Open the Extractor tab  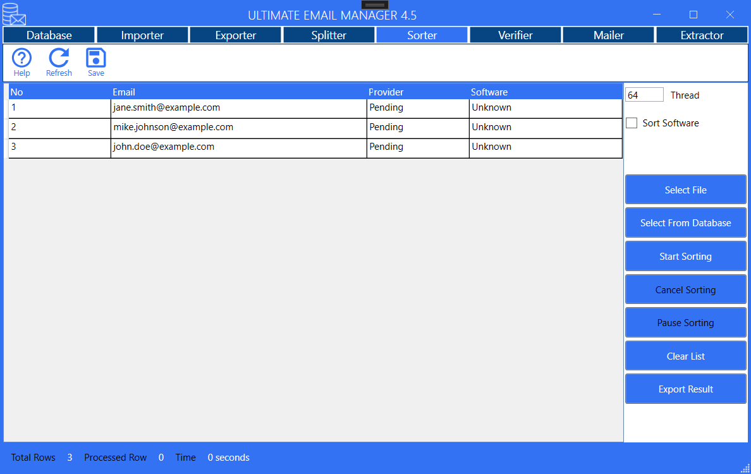coord(702,35)
